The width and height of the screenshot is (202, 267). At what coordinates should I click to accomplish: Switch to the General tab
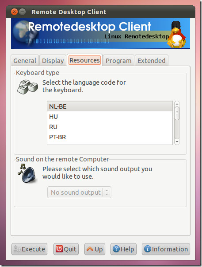(x=25, y=60)
